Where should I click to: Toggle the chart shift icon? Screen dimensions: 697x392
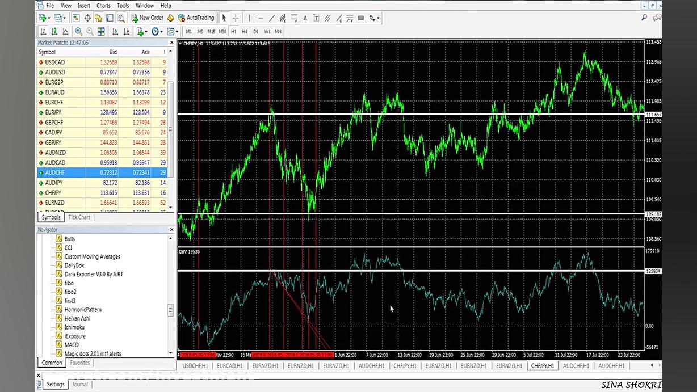point(127,32)
